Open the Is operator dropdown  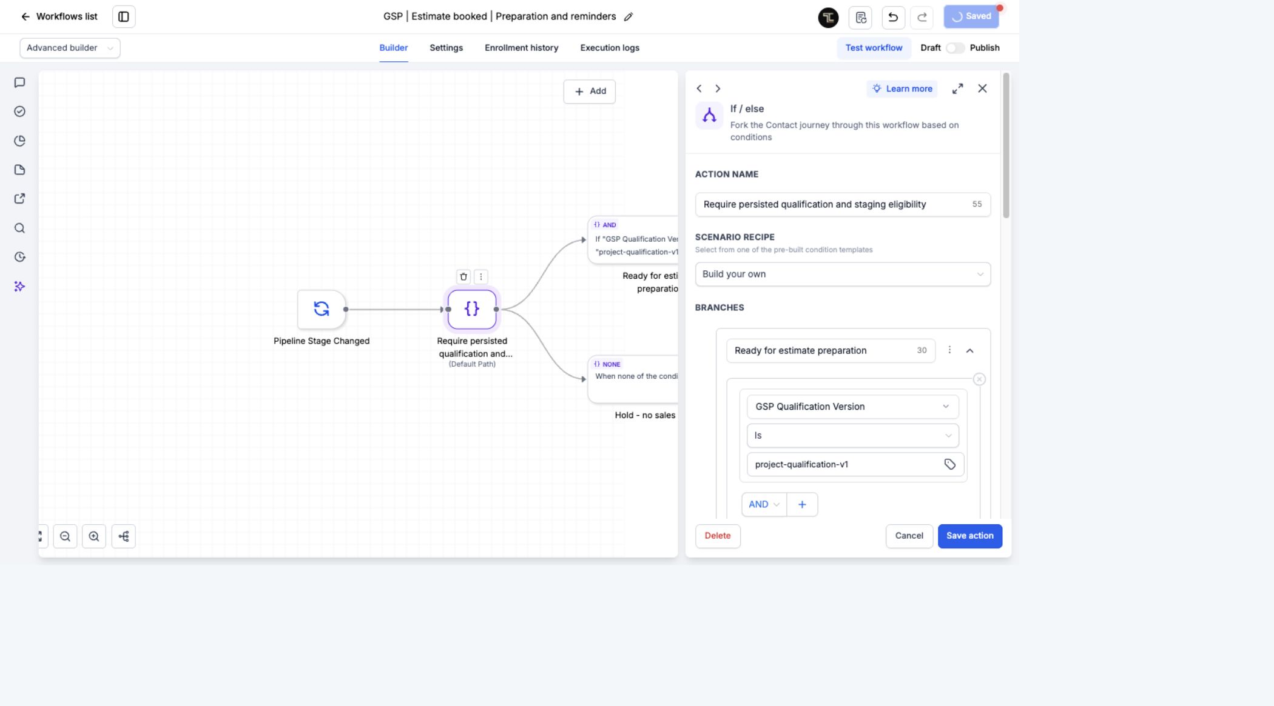click(852, 436)
